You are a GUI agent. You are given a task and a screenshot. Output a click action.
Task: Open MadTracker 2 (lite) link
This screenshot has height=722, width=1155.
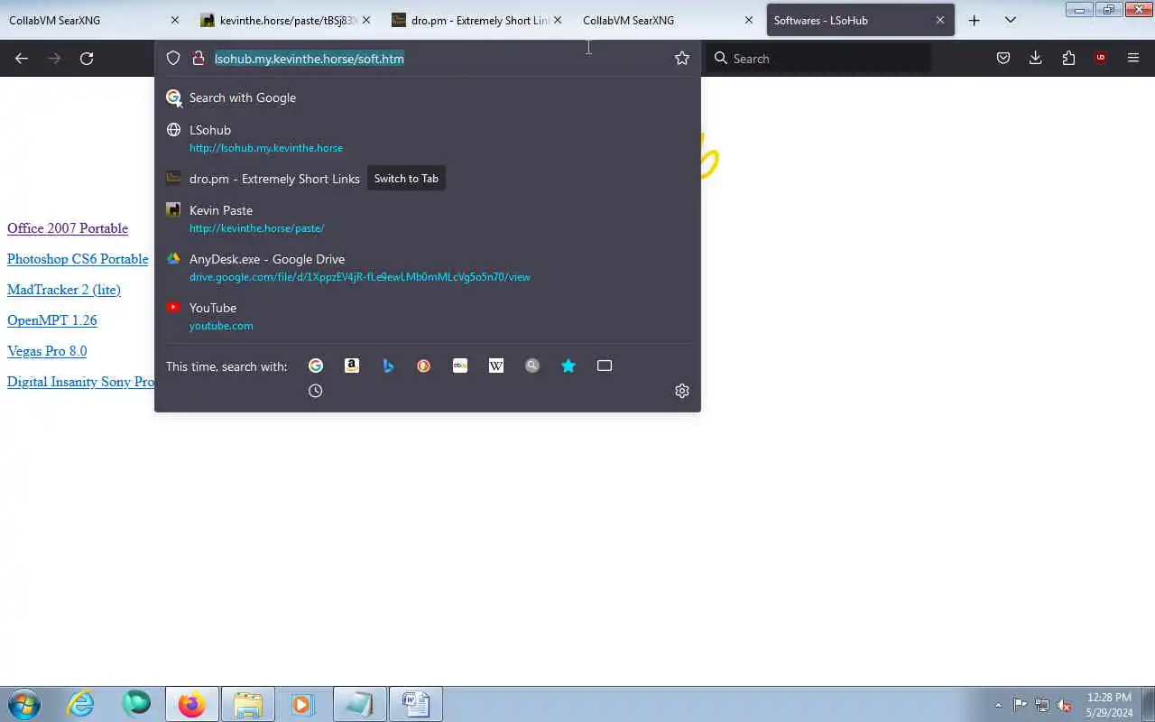(x=64, y=290)
